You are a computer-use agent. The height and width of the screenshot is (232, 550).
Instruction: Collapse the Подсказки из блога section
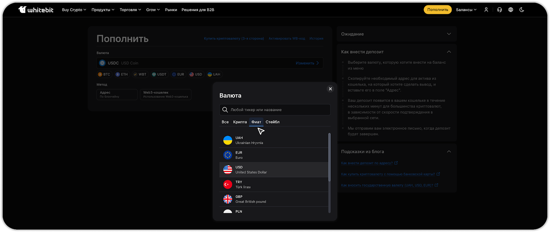click(449, 151)
